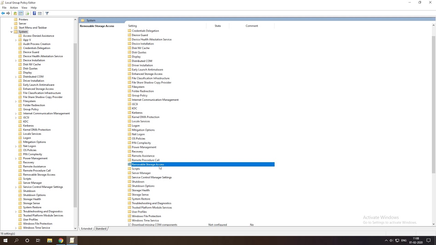This screenshot has height=245, width=436.
Task: Open taskbar Search magnifier icon
Action: [x=16, y=241]
